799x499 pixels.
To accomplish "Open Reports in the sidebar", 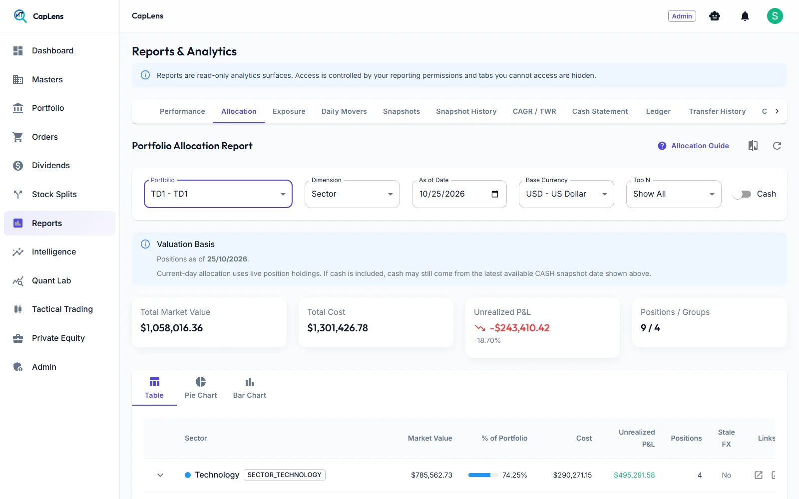I will pyautogui.click(x=59, y=223).
